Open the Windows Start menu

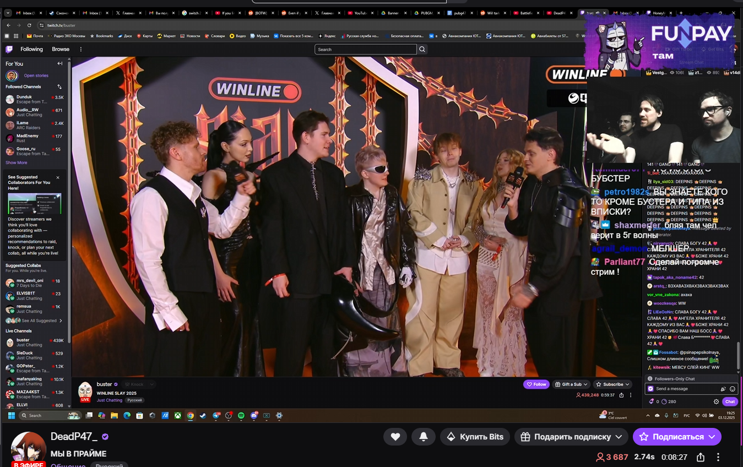(x=11, y=416)
